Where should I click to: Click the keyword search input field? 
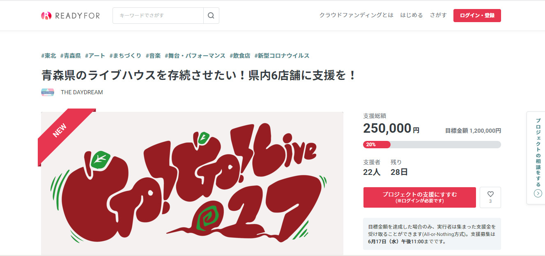[x=158, y=16]
